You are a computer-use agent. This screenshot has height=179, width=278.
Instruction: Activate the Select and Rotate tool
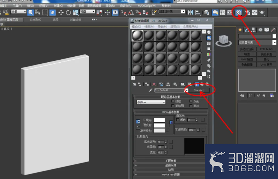point(68,12)
